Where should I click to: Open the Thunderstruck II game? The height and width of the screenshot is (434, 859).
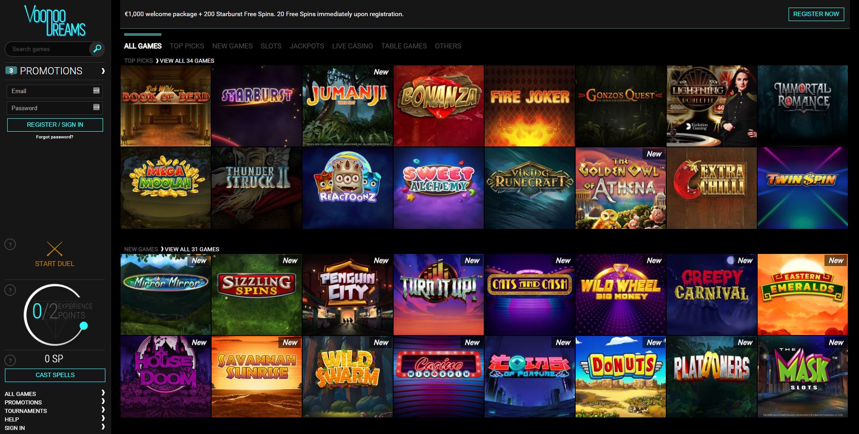(256, 188)
